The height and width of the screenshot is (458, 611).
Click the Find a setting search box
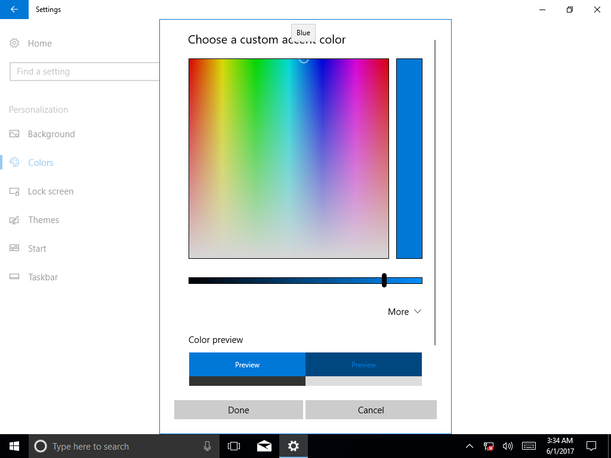point(85,72)
